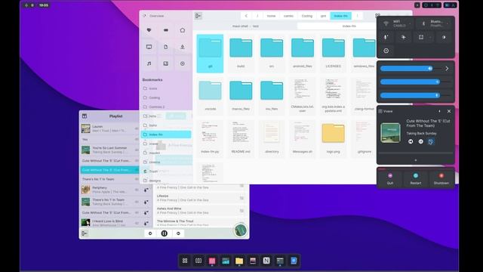Image resolution: width=483 pixels, height=272 pixels.
Task: Pause playback in Vvave notification
Action: 421,141
